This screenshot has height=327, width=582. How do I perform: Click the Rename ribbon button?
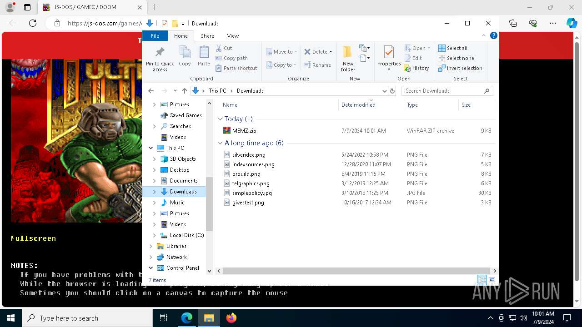[317, 65]
